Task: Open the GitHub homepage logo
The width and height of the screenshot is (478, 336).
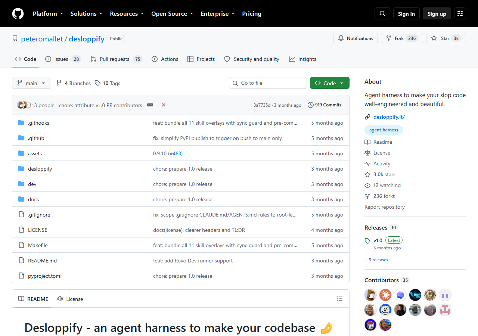Action: click(18, 14)
